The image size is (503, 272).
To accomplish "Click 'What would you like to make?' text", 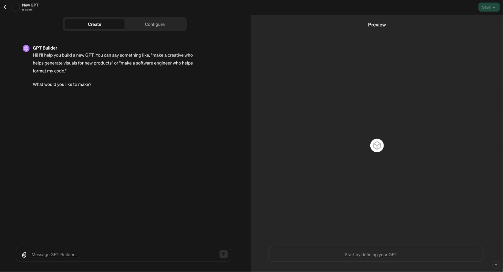I will tap(62, 84).
